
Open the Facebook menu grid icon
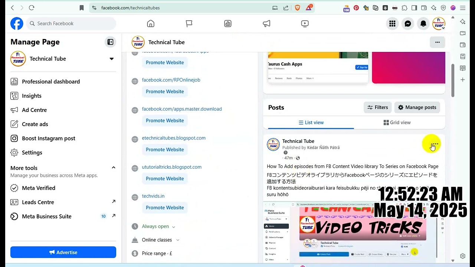(392, 24)
